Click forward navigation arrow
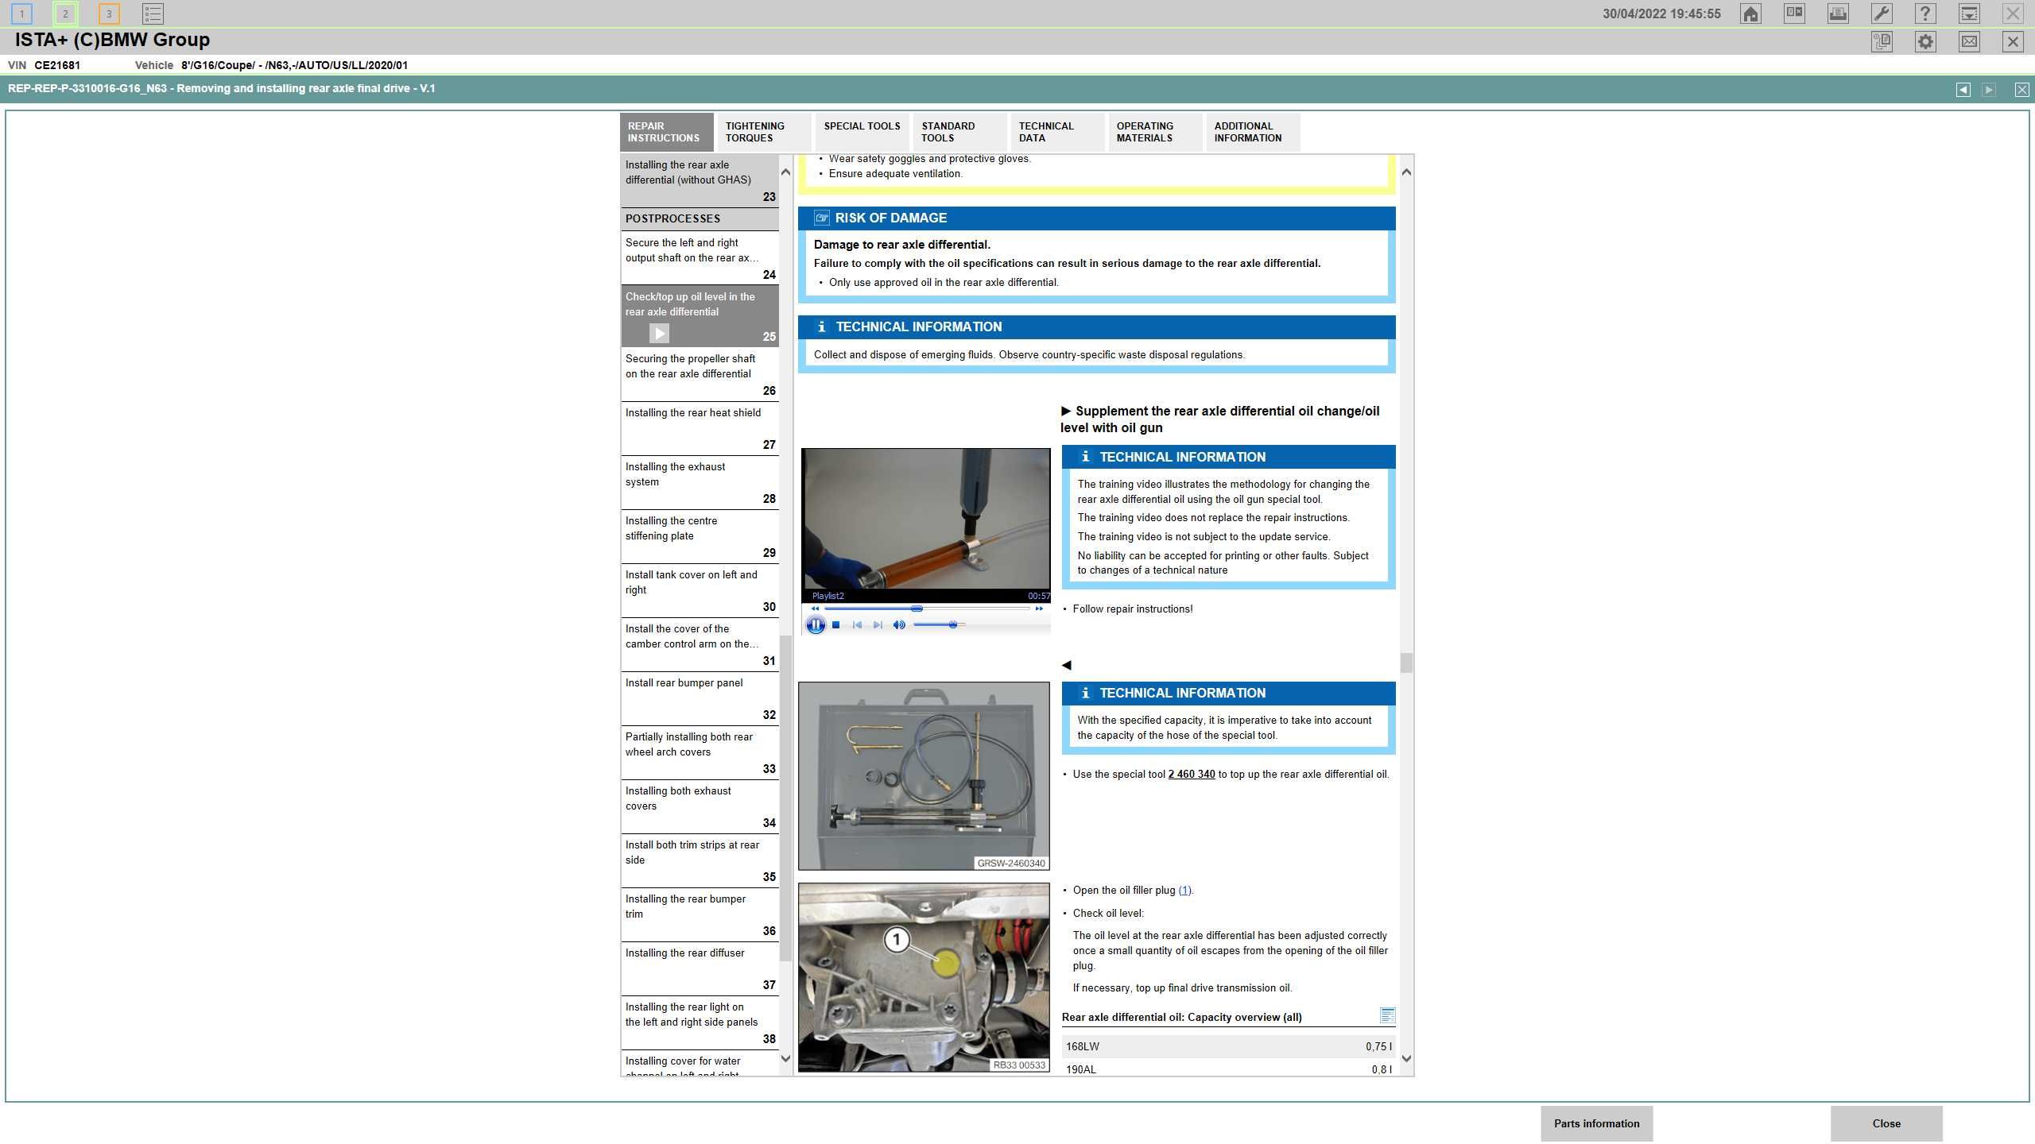Image resolution: width=2035 pixels, height=1144 pixels. (1989, 88)
